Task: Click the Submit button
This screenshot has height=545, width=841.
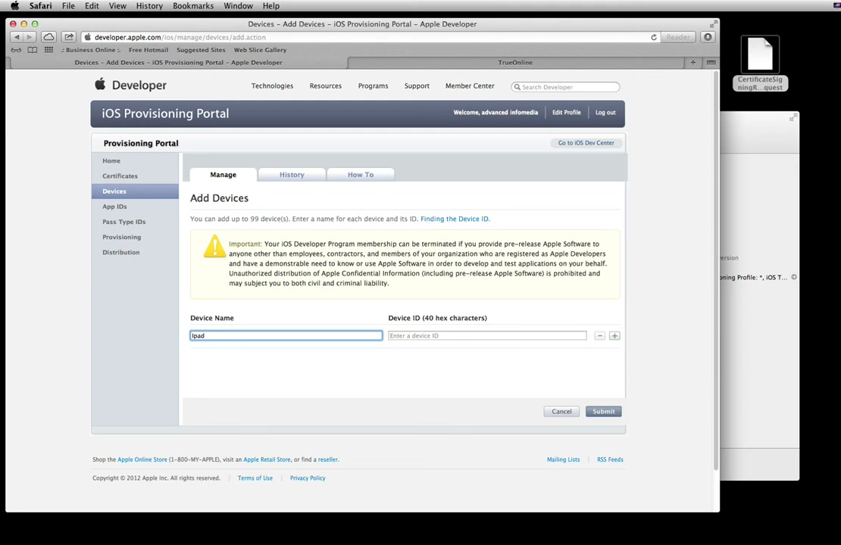Action: click(x=603, y=411)
